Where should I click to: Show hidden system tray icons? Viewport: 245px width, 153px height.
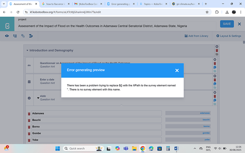(x=195, y=148)
